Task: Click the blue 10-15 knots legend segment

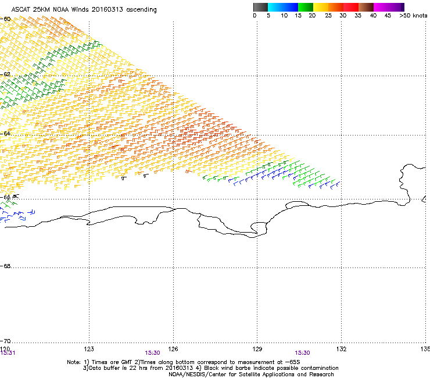Action: 291,7
